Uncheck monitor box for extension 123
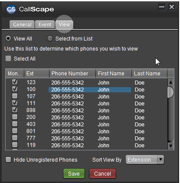 click(x=15, y=82)
